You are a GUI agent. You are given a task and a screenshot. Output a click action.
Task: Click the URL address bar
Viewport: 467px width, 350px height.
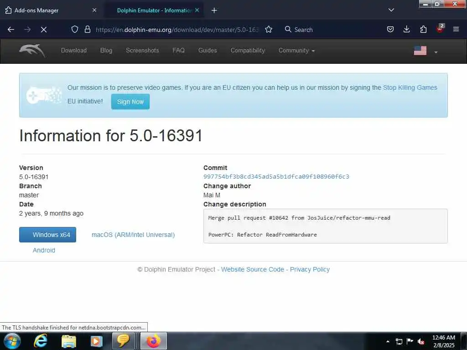177,30
